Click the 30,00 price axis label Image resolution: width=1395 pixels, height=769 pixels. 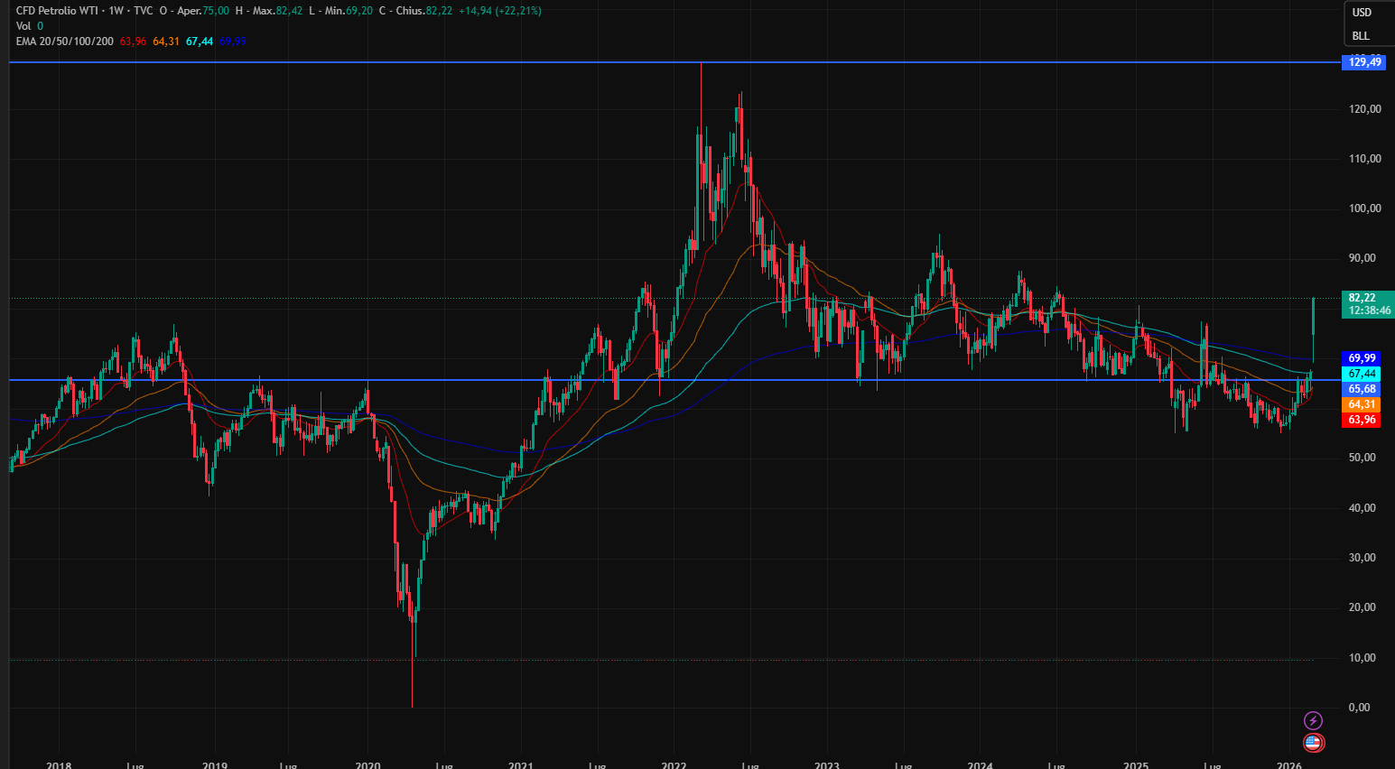click(x=1362, y=558)
